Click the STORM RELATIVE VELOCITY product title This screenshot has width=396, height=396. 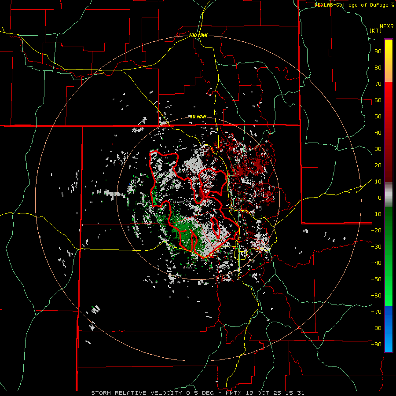coord(137,393)
